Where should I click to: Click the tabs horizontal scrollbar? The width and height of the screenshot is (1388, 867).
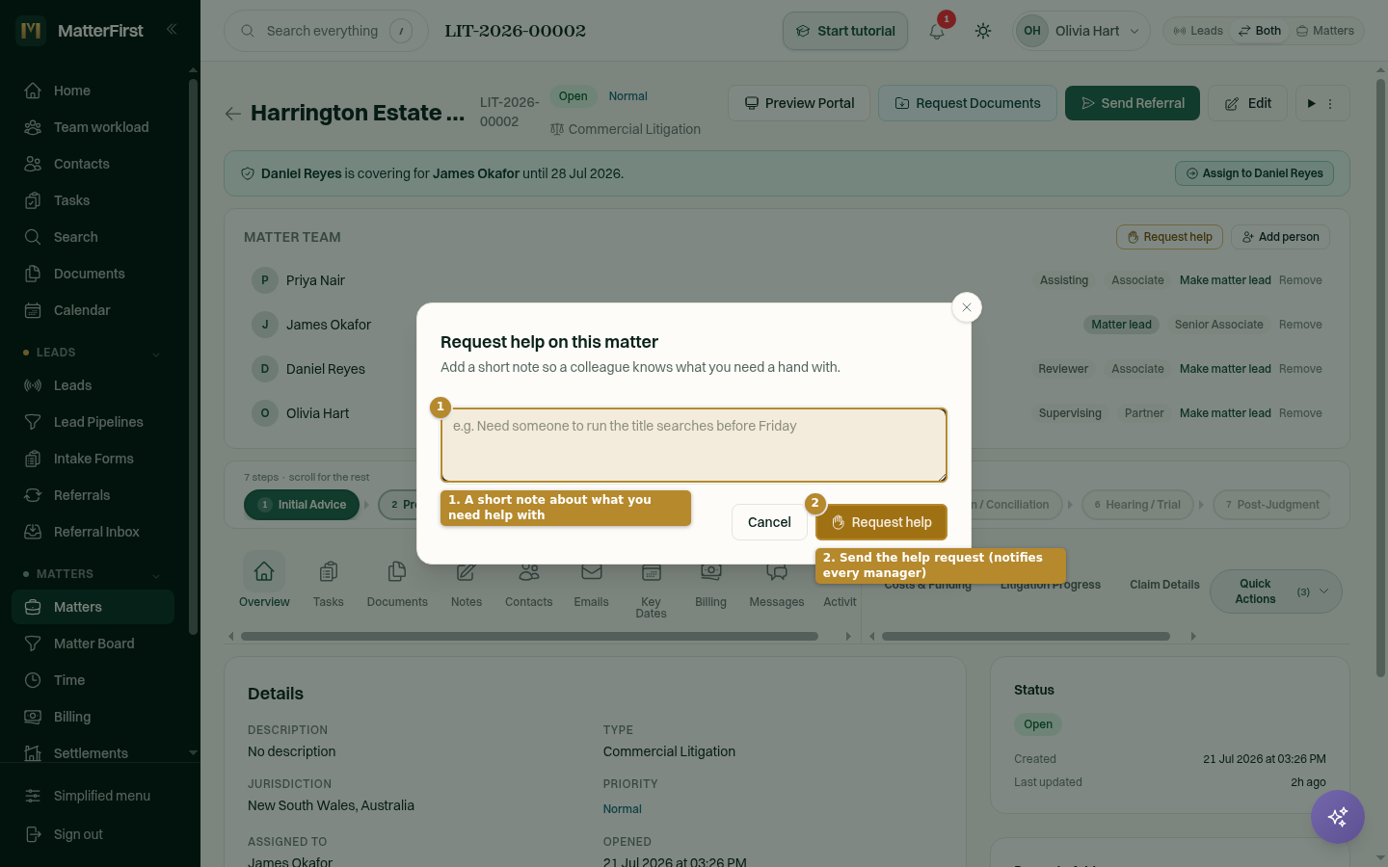pyautogui.click(x=529, y=636)
